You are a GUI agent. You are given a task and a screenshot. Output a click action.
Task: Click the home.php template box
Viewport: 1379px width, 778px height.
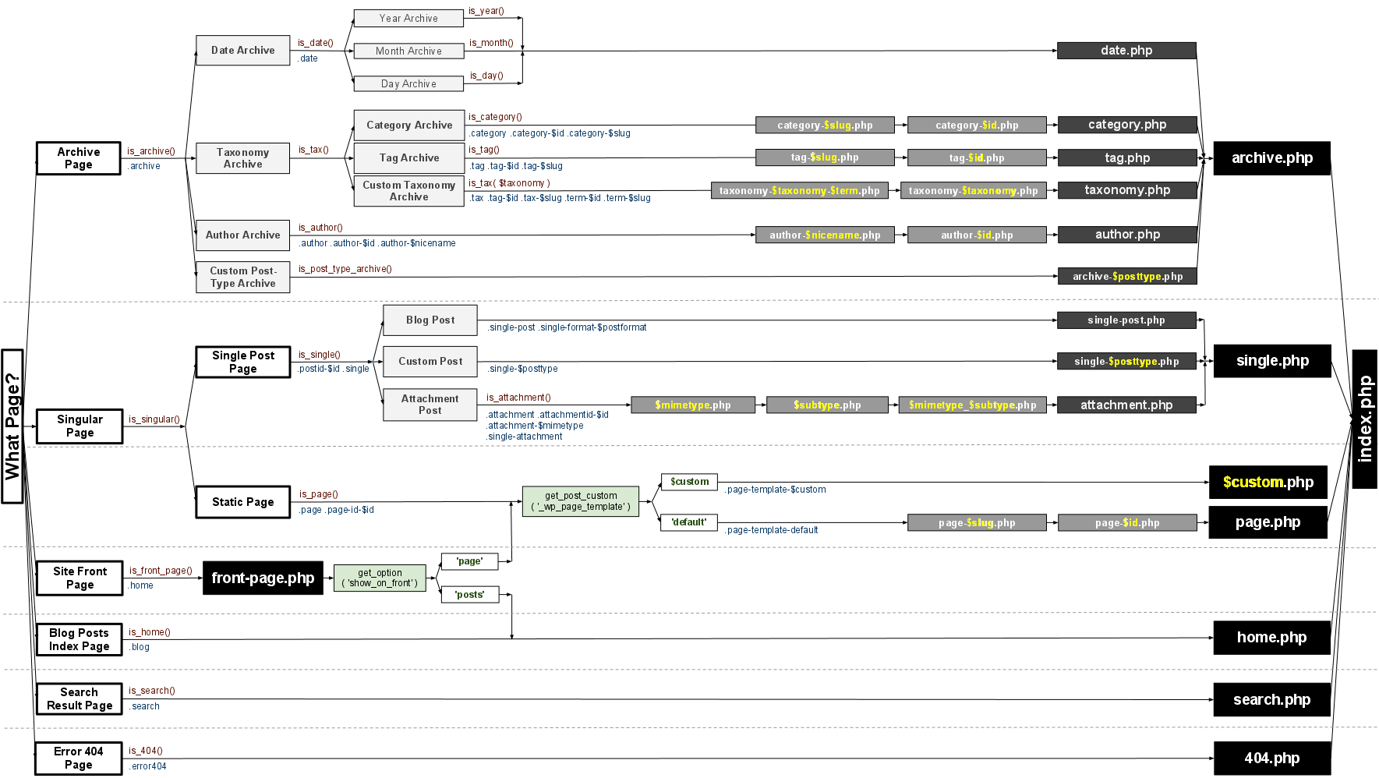click(x=1272, y=638)
